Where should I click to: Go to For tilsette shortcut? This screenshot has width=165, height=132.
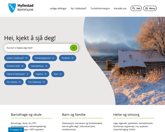(x=14, y=82)
